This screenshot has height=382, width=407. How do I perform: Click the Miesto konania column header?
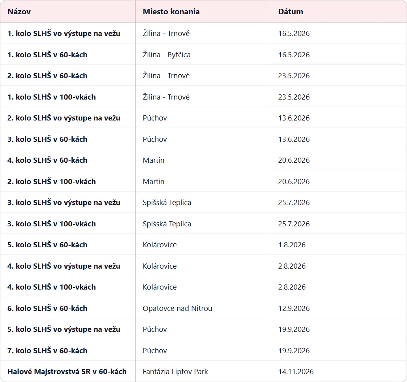[x=171, y=11]
